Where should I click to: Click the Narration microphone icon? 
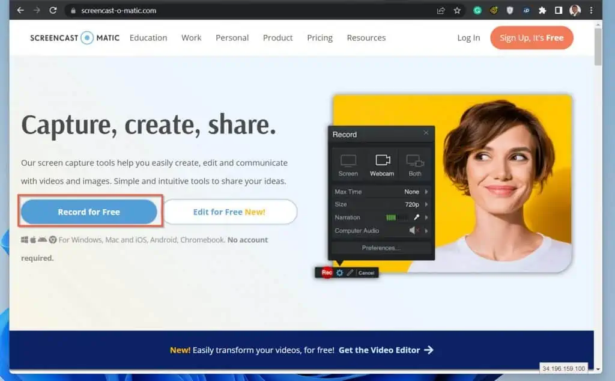416,217
